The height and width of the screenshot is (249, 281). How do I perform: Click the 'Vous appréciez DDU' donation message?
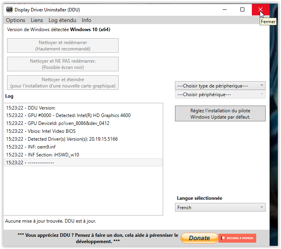click(x=98, y=238)
